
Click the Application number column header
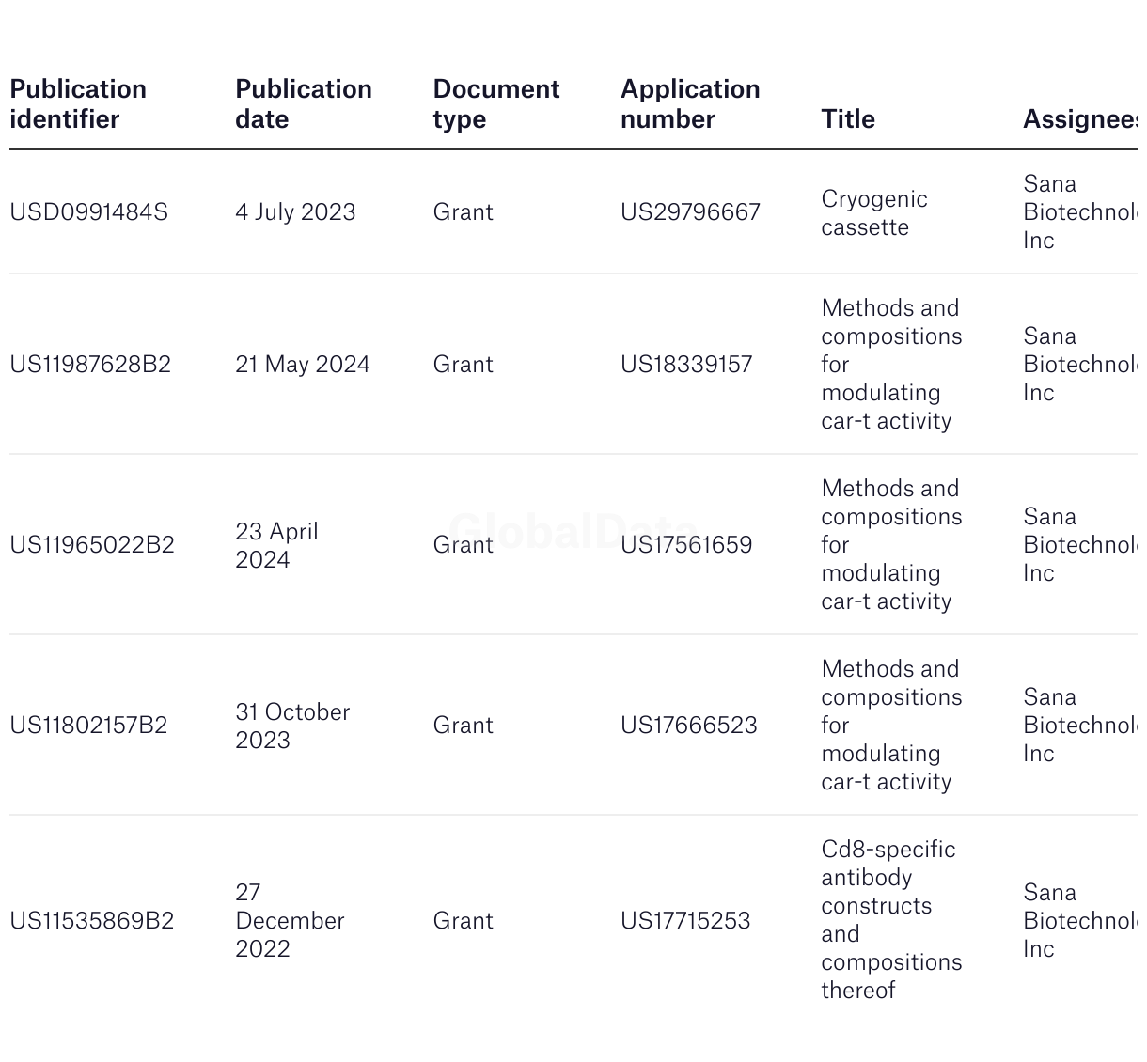(x=689, y=103)
